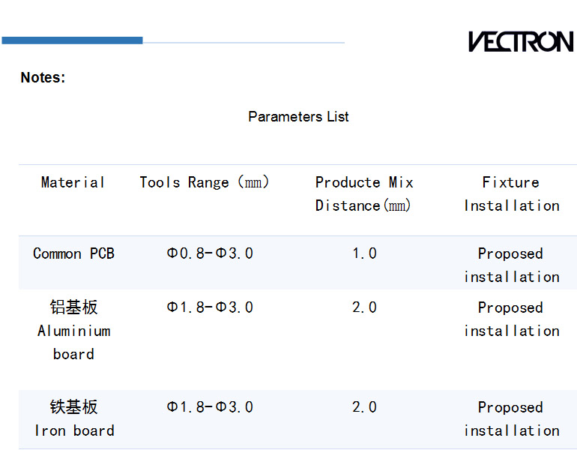The height and width of the screenshot is (465, 577).
Task: Click Iron board tools range Φ1.8-Φ3.0
Action: (x=210, y=407)
